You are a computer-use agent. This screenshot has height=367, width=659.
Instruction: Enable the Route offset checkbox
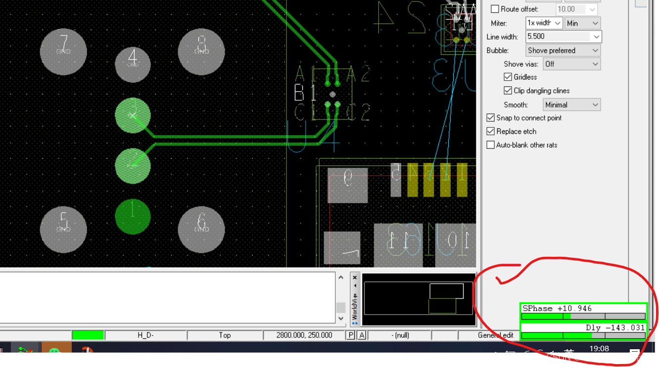pyautogui.click(x=494, y=9)
